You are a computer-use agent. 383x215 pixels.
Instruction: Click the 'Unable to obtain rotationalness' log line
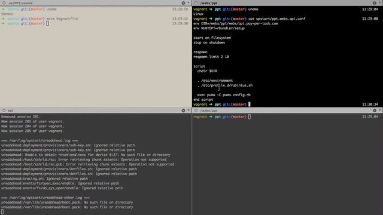coord(86,155)
